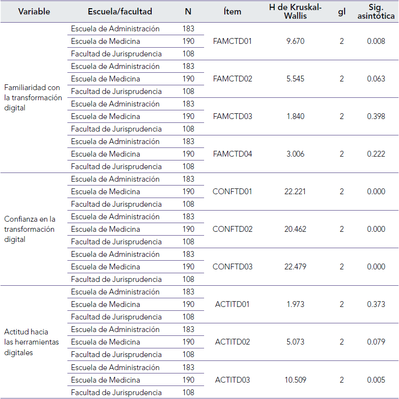Select the significance value 0.005
This screenshot has width=399, height=399.
click(375, 380)
